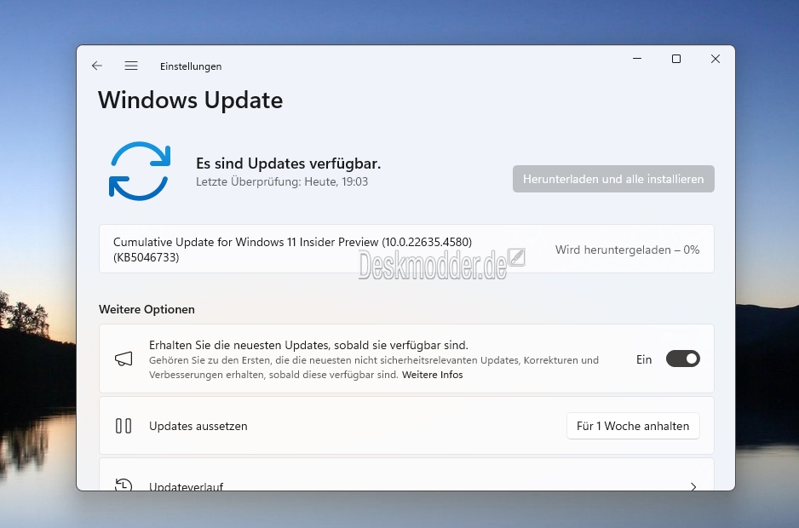Click the Es sind Updates verfügbar headline
799x528 pixels.
click(x=289, y=164)
